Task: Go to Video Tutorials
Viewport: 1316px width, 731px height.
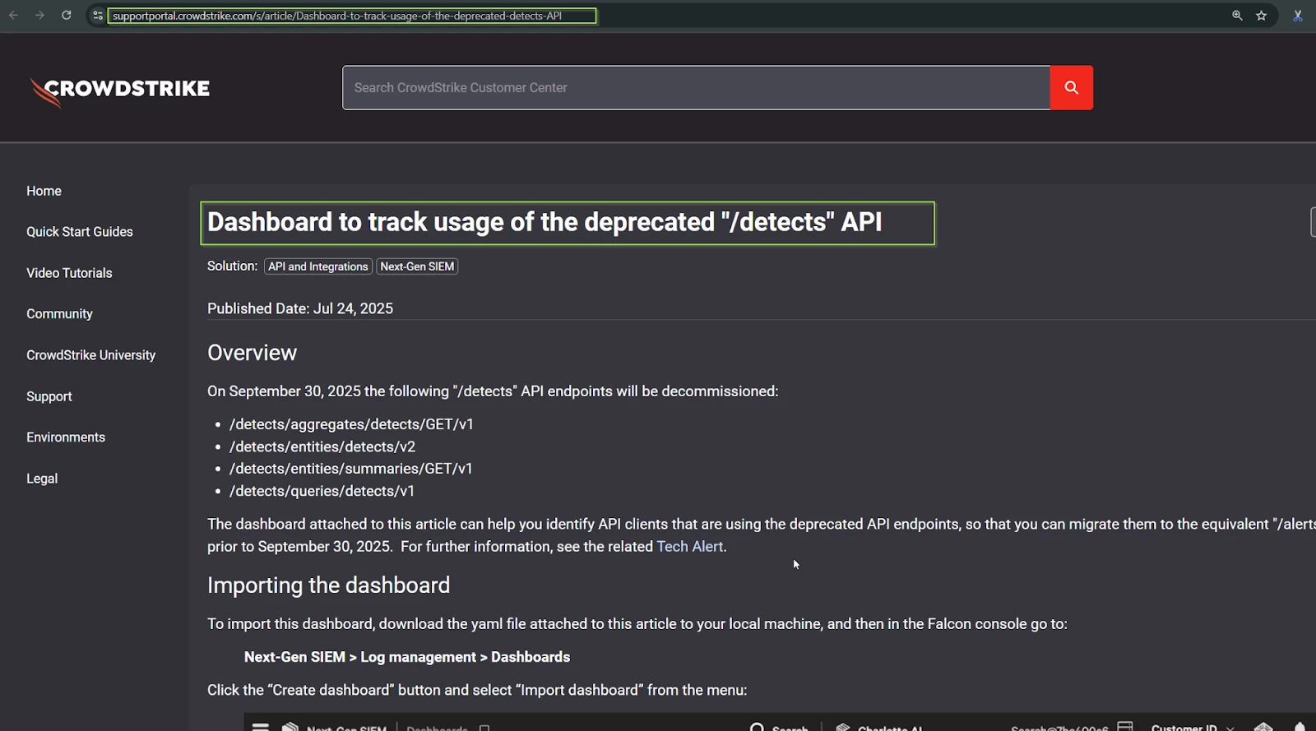Action: [x=69, y=273]
